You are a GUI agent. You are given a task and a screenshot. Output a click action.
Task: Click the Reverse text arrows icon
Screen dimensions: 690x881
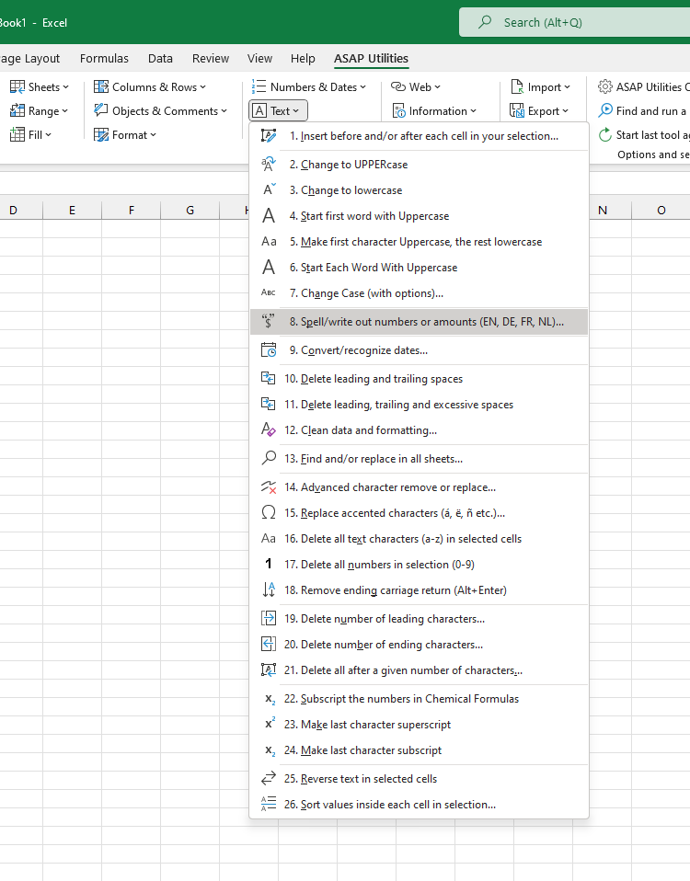coord(269,779)
